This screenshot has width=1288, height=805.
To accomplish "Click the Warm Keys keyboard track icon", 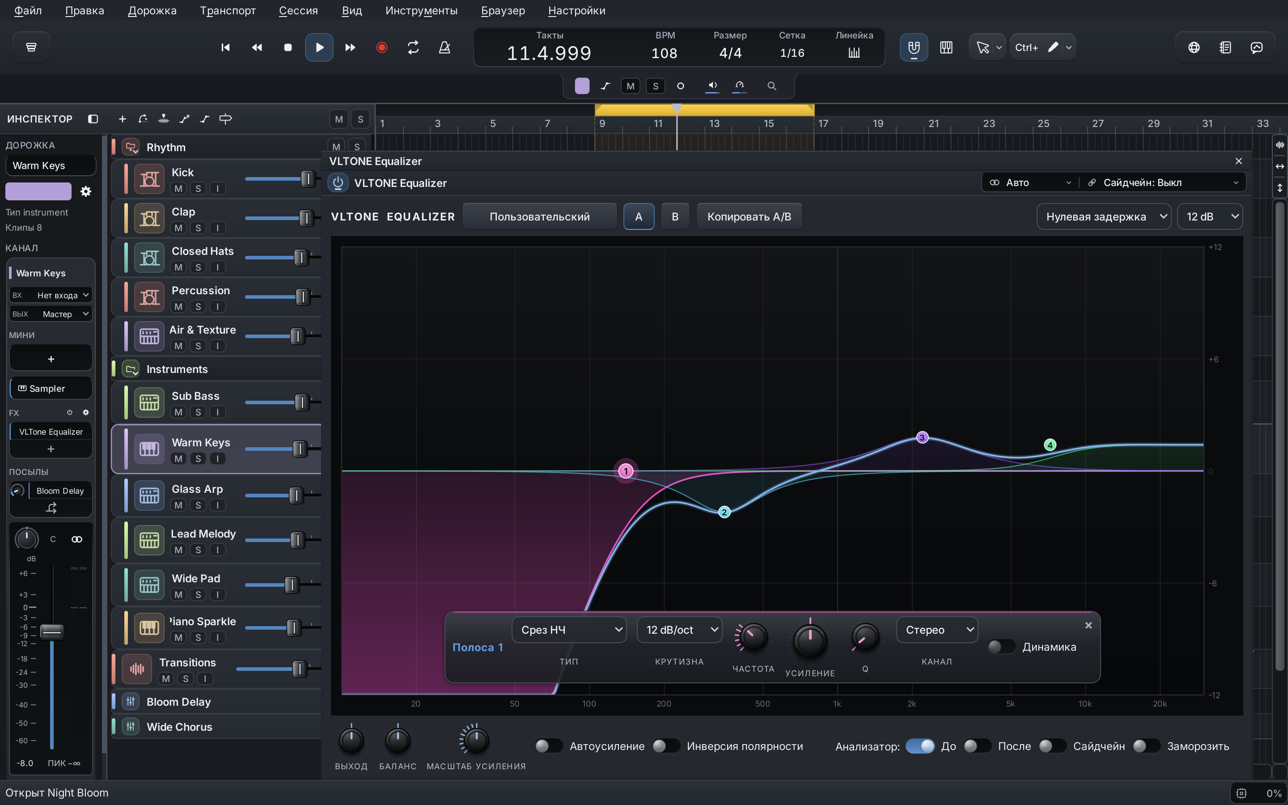I will tap(149, 449).
